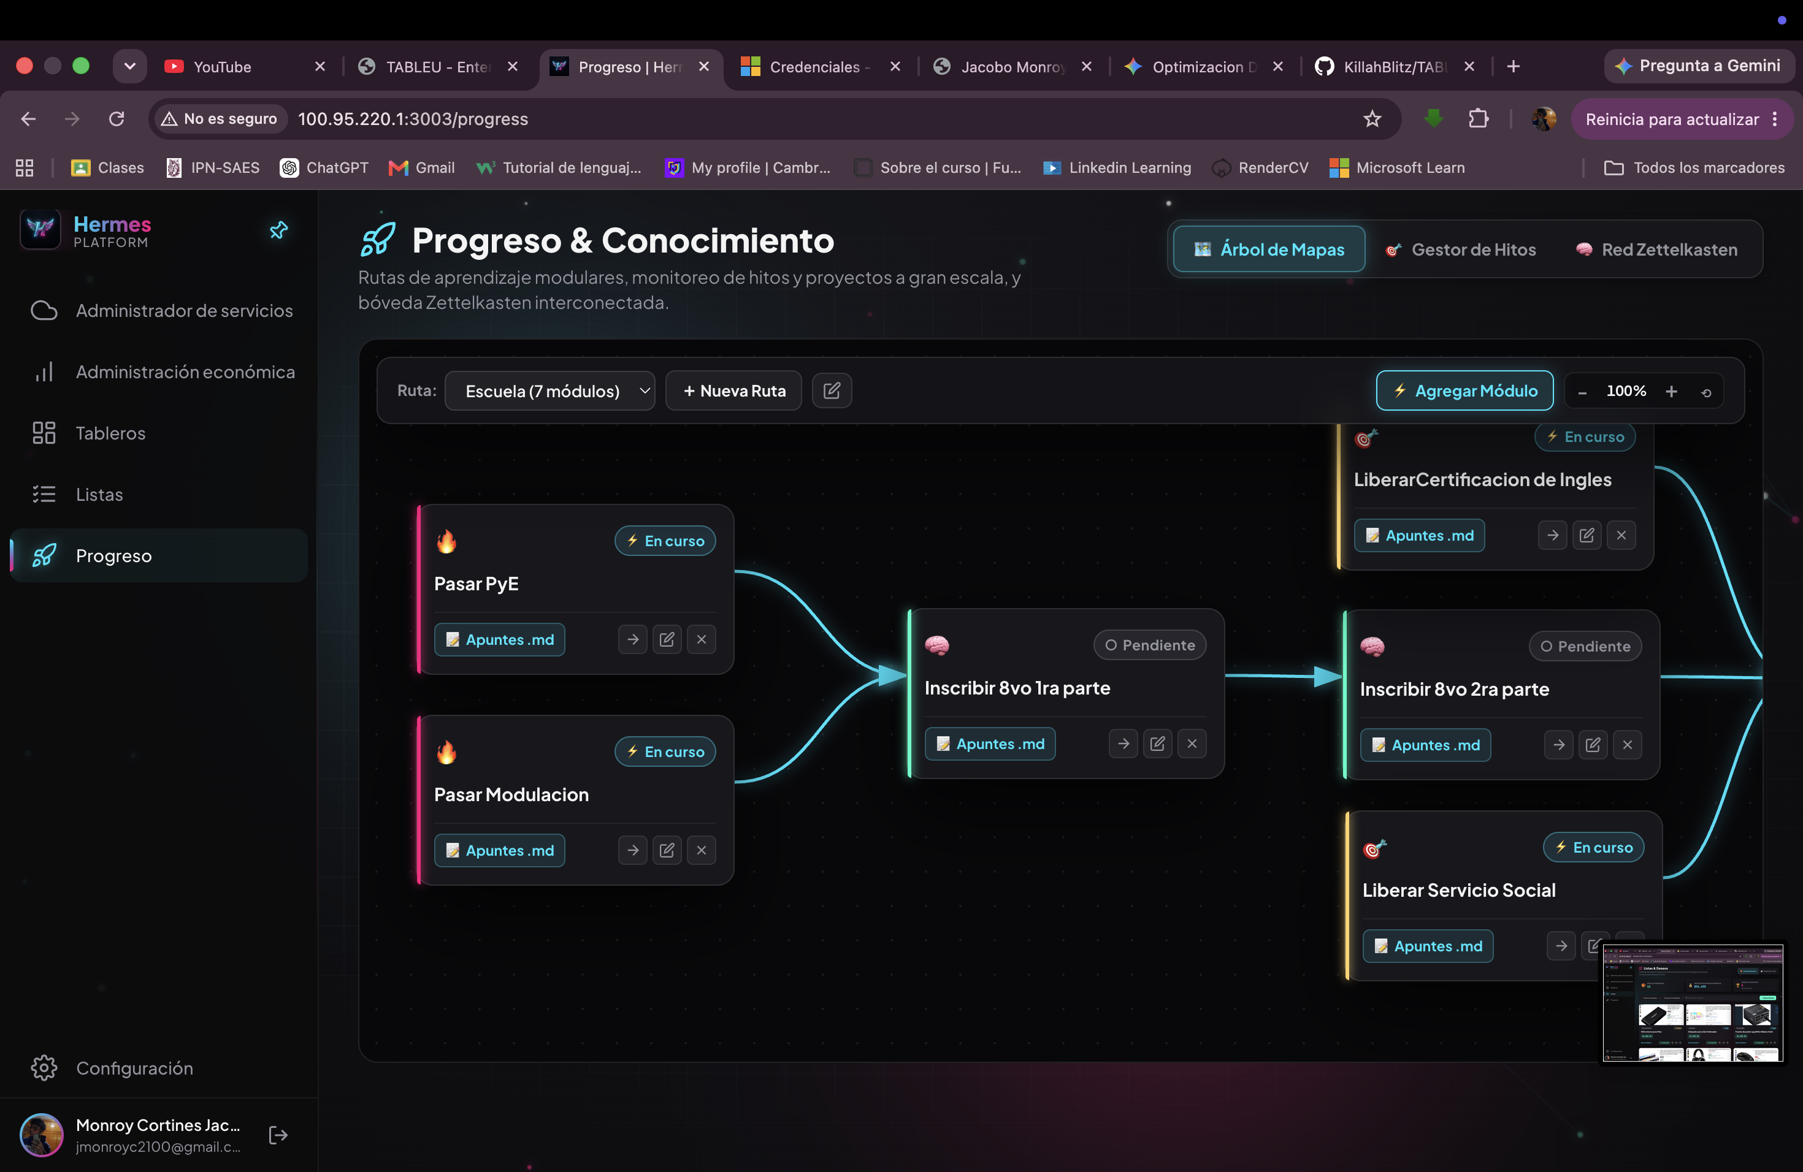Viewport: 1803px width, 1172px height.
Task: Log out using the exit icon
Action: pos(278,1135)
